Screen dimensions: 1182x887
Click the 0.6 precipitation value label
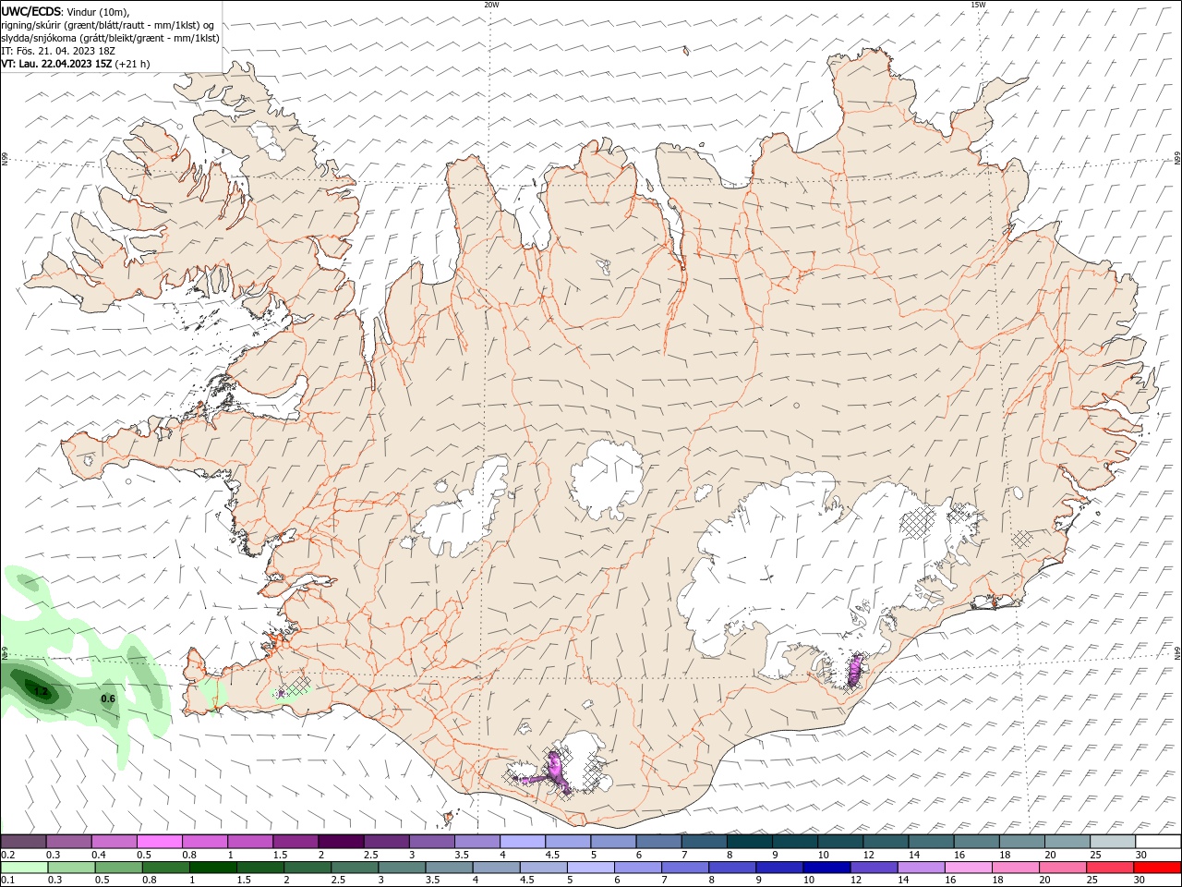coord(108,699)
